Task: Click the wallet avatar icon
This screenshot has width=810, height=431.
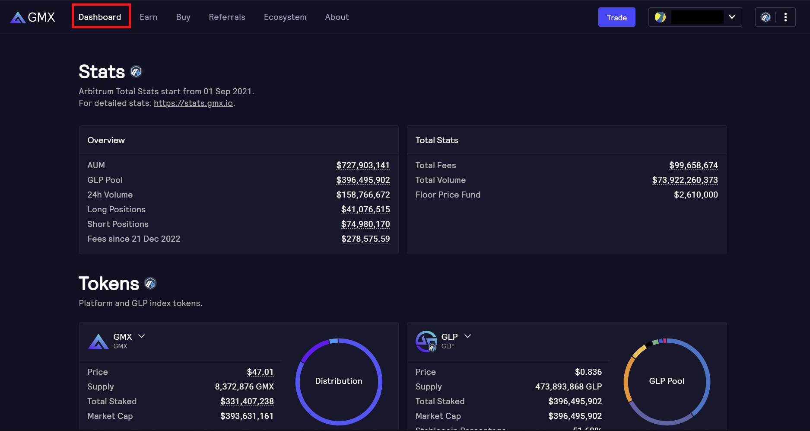Action: pyautogui.click(x=660, y=17)
